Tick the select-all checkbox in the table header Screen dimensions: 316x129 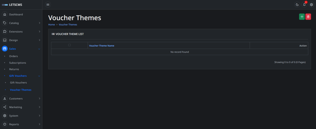pyautogui.click(x=69, y=45)
